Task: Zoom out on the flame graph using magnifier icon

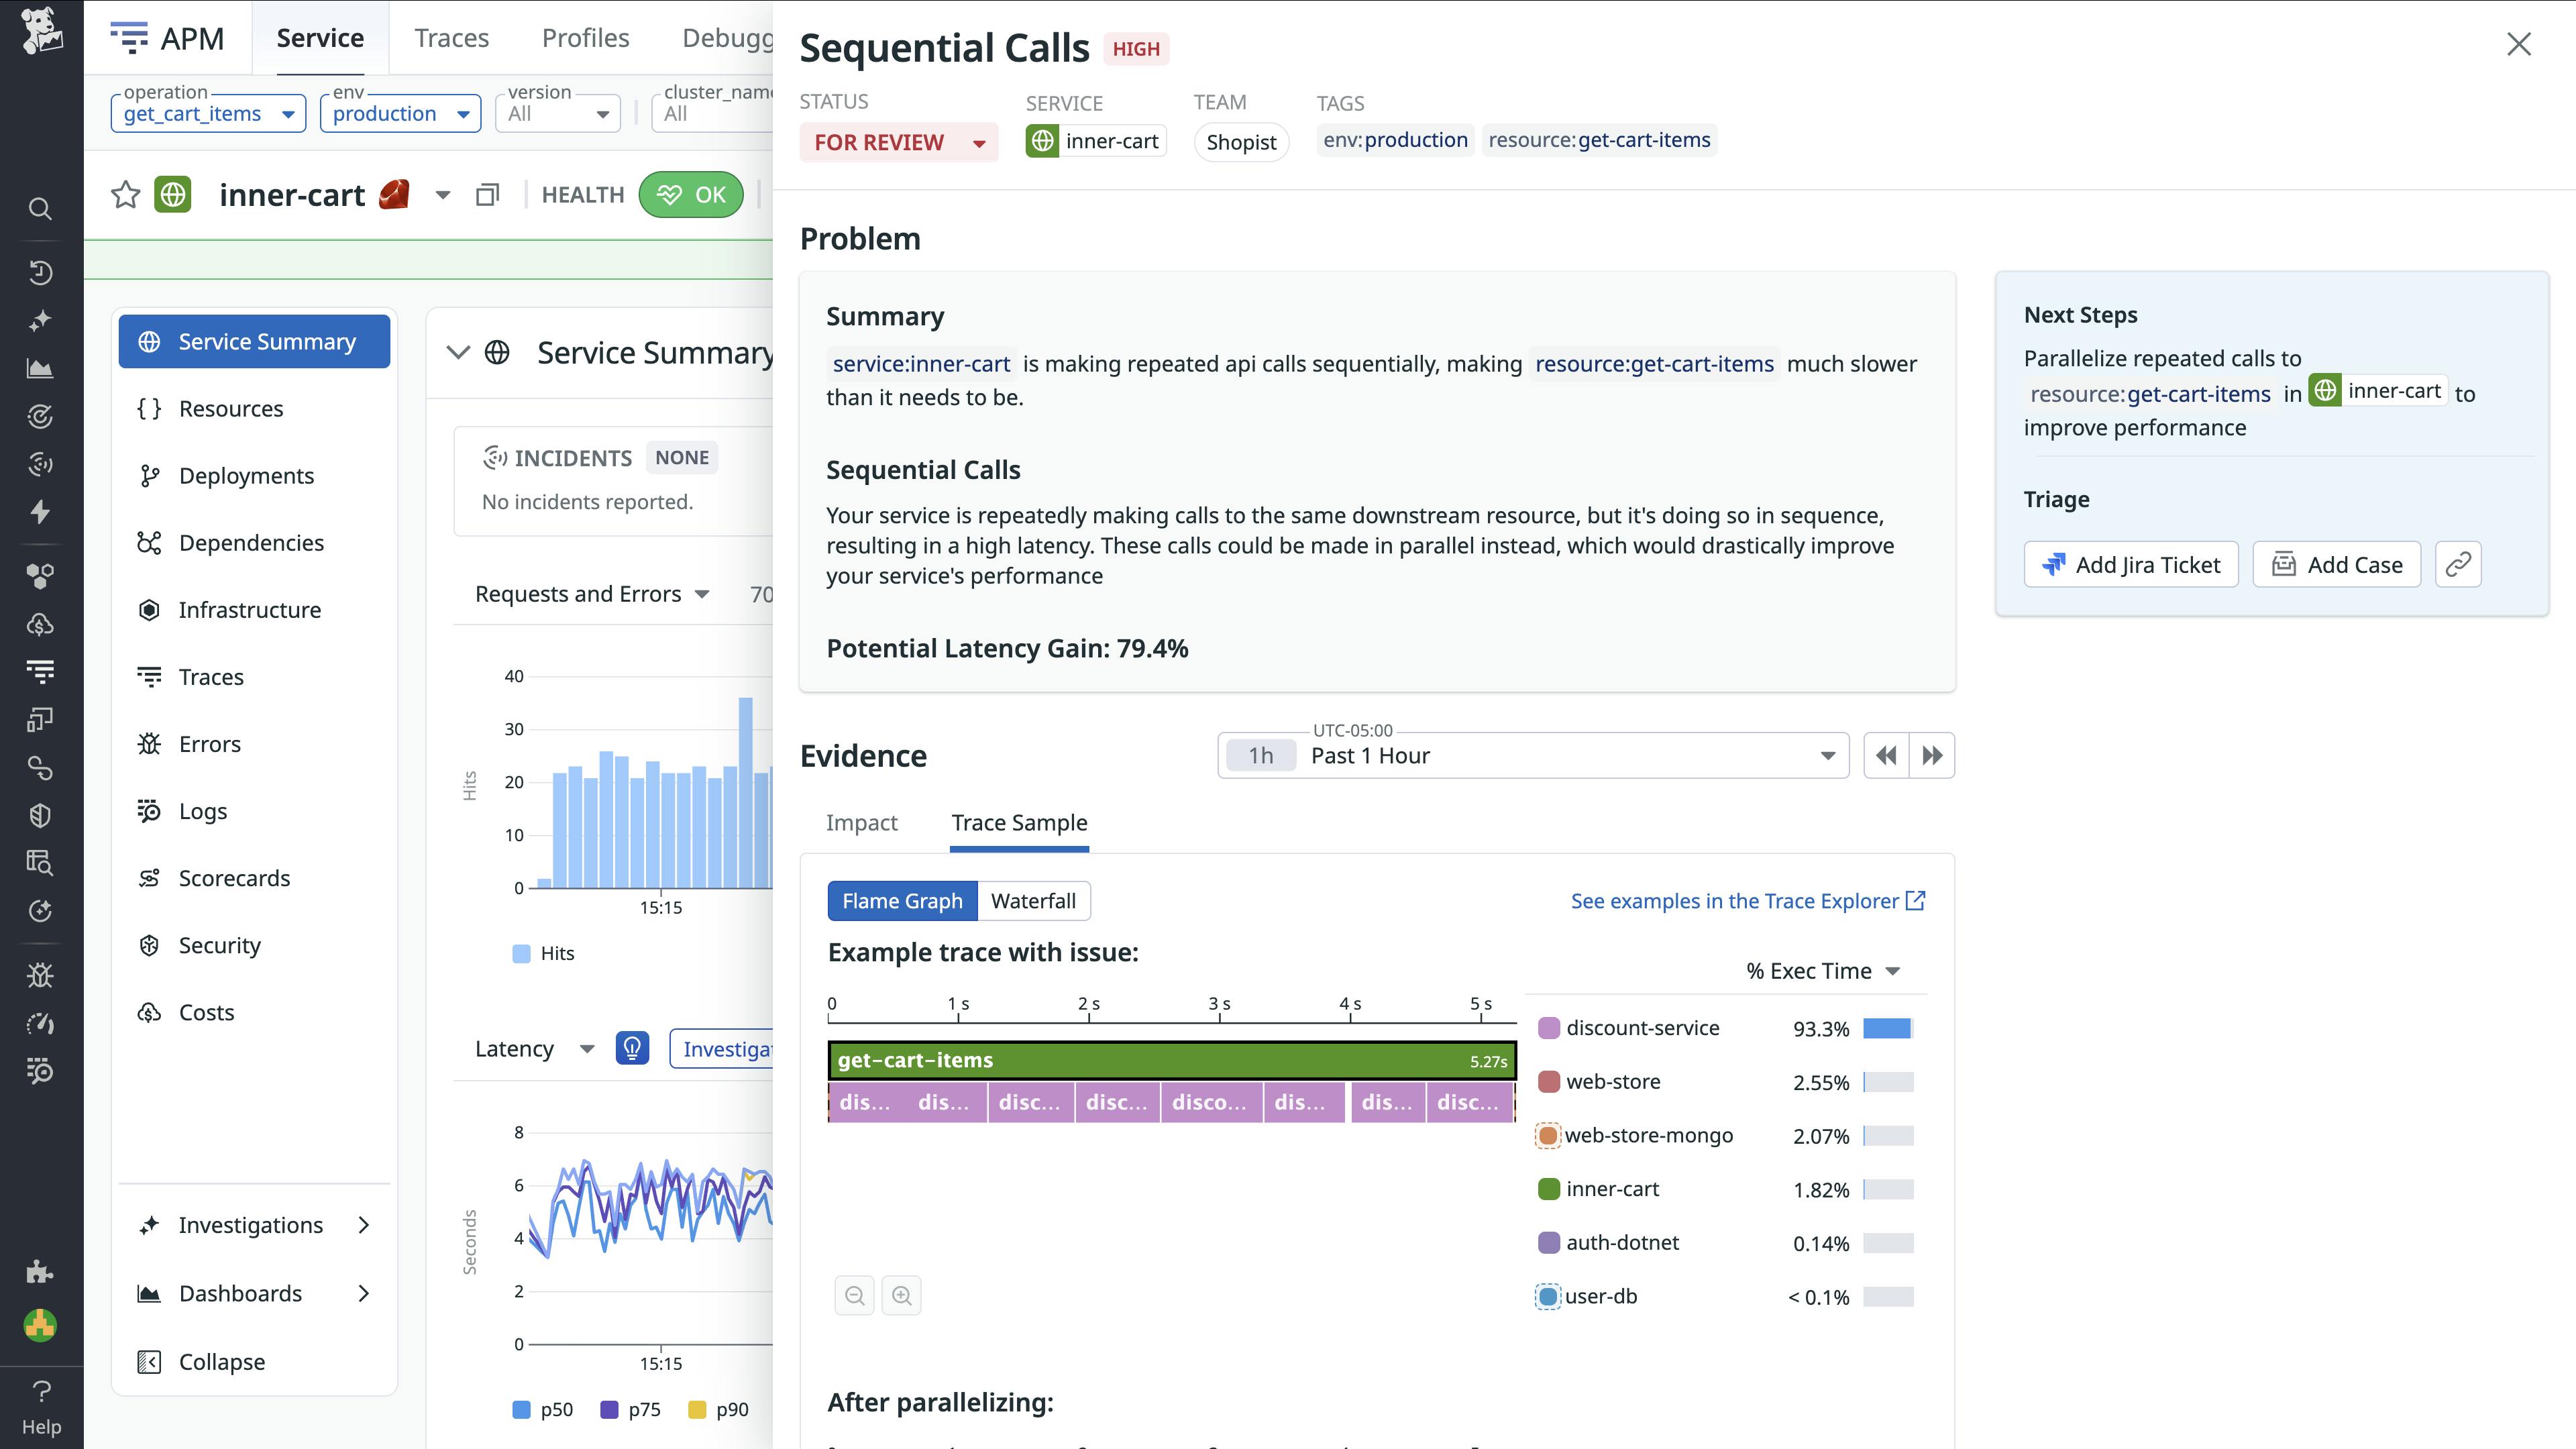Action: pos(854,1295)
